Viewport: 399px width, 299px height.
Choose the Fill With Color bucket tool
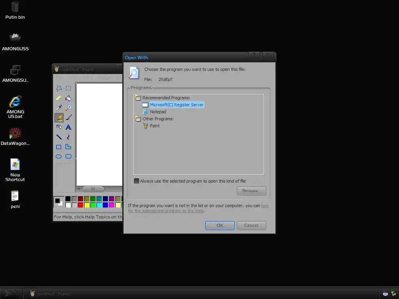coord(68,98)
